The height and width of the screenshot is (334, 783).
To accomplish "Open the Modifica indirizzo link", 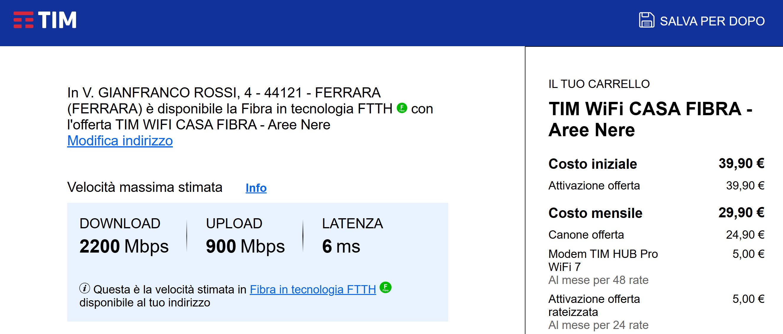I will 120,141.
